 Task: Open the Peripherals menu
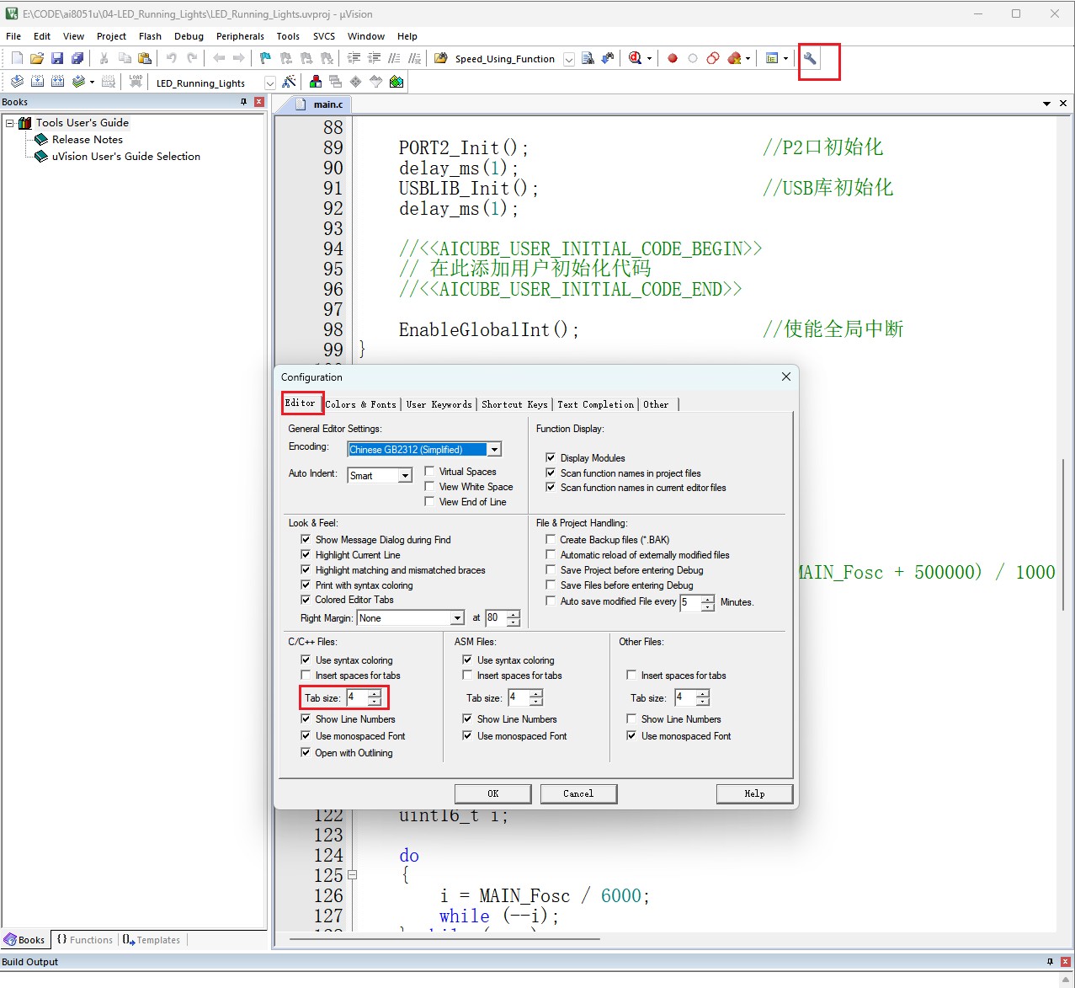[240, 36]
